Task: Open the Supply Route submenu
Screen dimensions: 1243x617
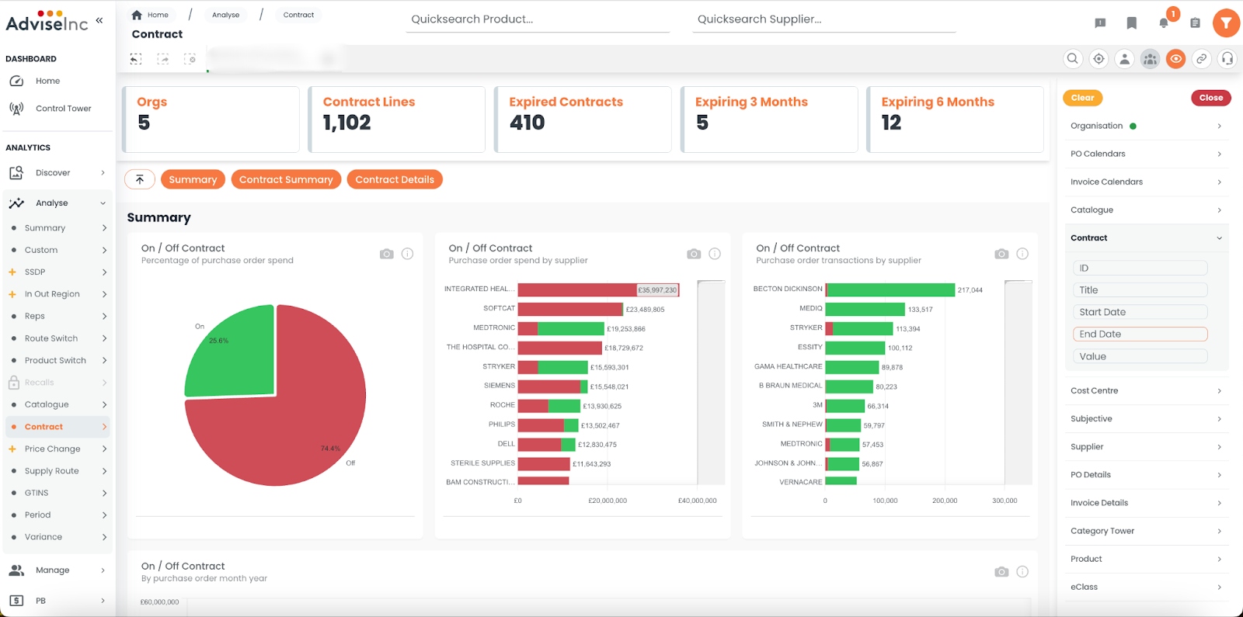Action: (57, 471)
